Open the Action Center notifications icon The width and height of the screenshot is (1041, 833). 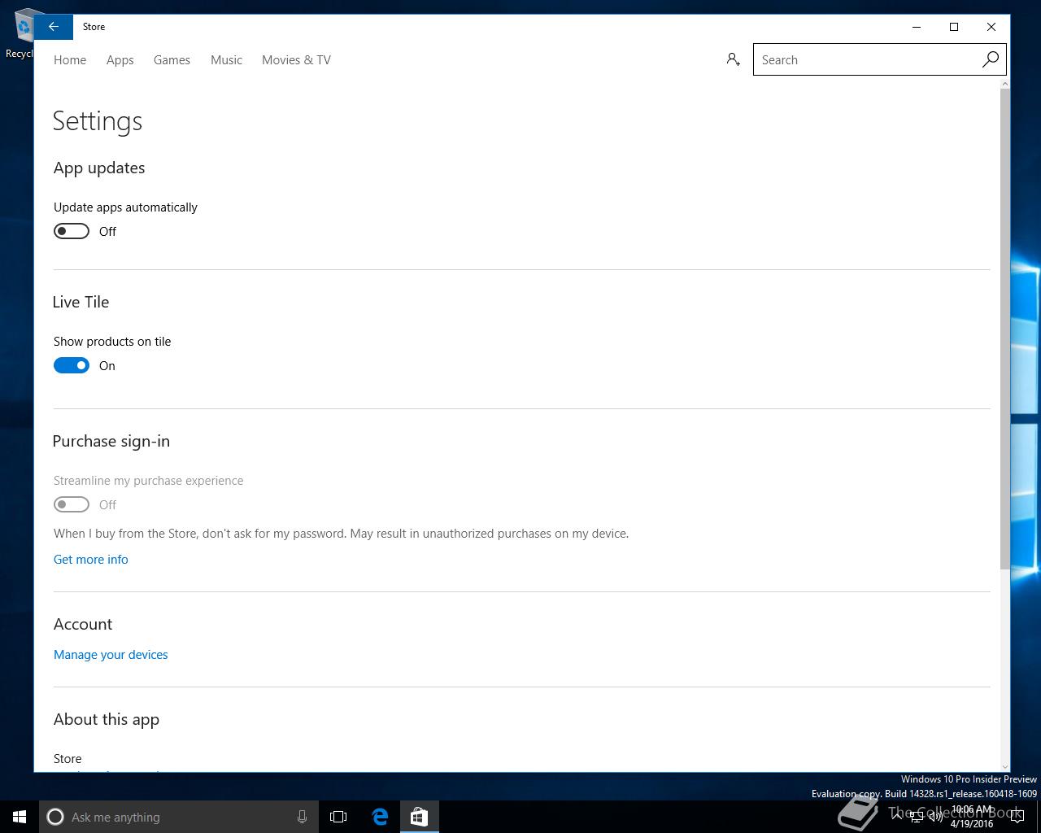coord(1017,818)
